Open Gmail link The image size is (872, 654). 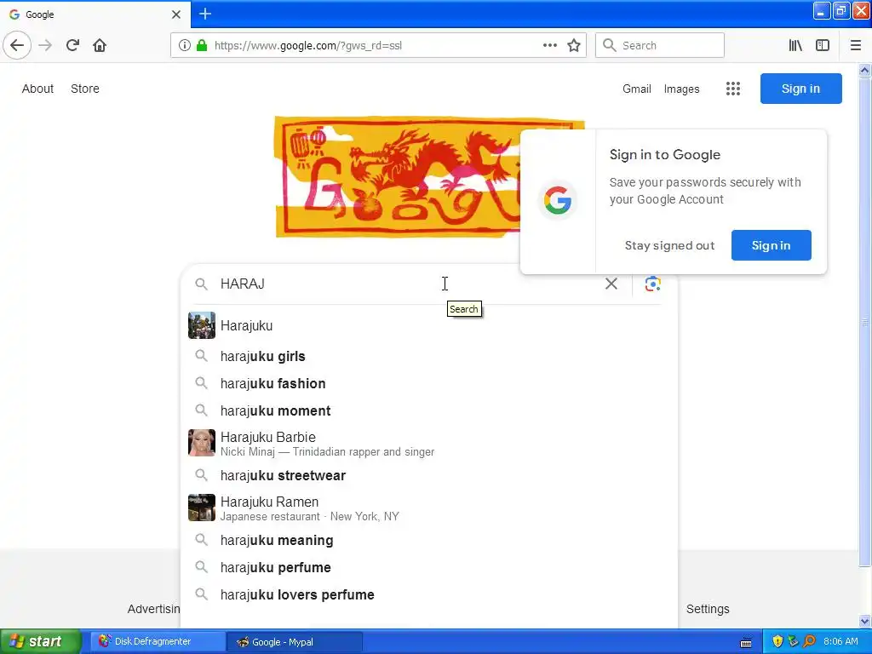(637, 89)
